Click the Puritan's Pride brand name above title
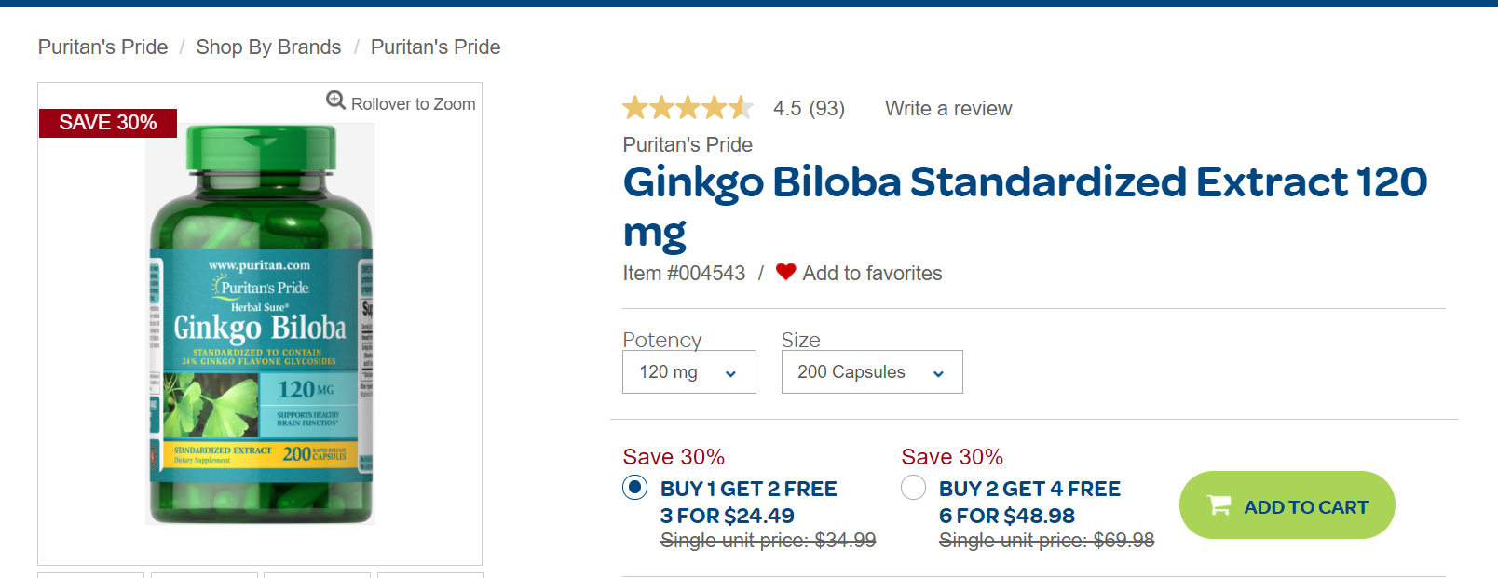The width and height of the screenshot is (1498, 578). (688, 145)
